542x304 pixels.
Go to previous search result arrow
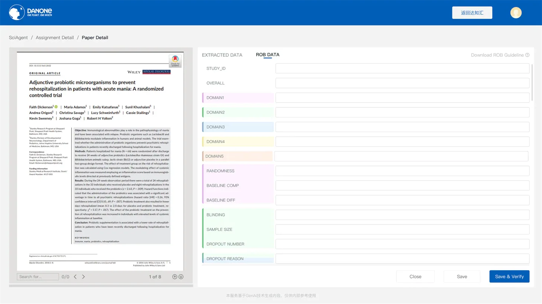pos(75,277)
